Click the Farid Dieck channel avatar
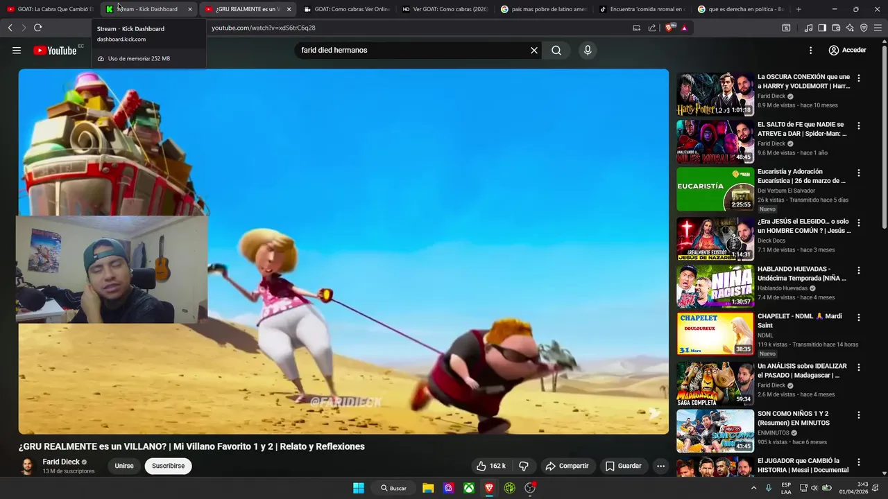 coord(27,466)
